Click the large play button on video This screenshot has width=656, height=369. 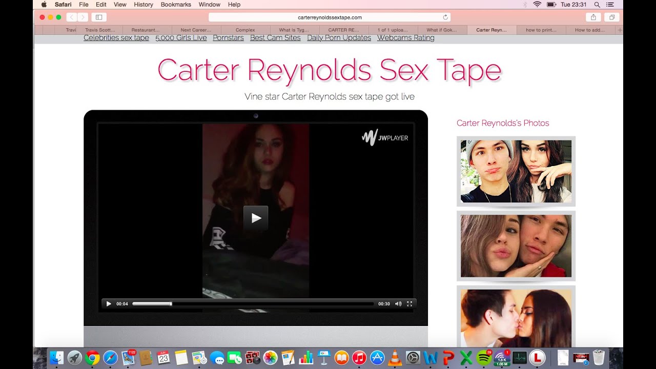256,218
